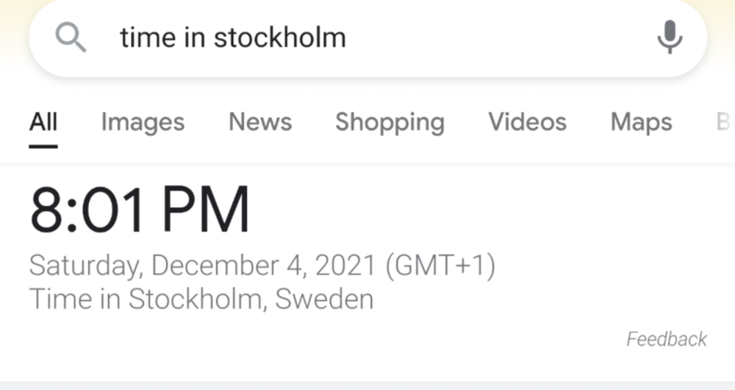
Task: Click the Saturday, December 4, 2021 date
Action: click(x=203, y=266)
